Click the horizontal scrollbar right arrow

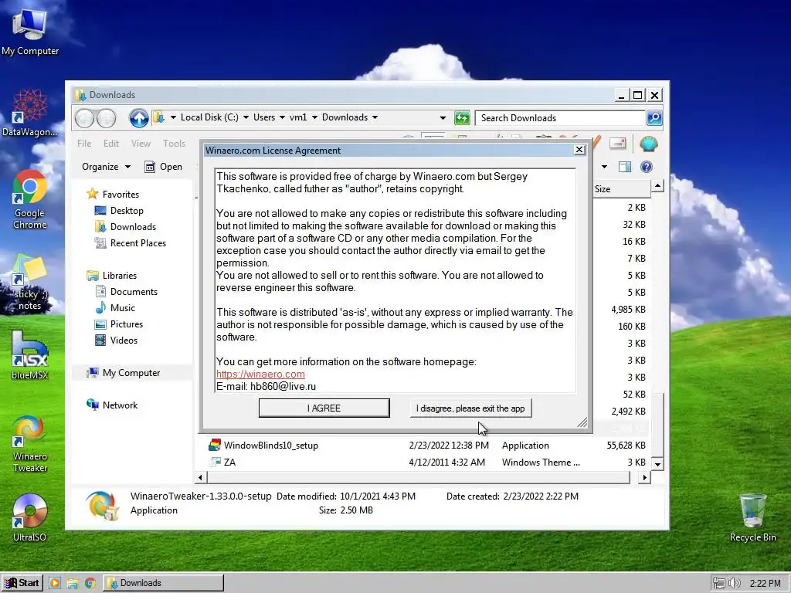tap(644, 477)
